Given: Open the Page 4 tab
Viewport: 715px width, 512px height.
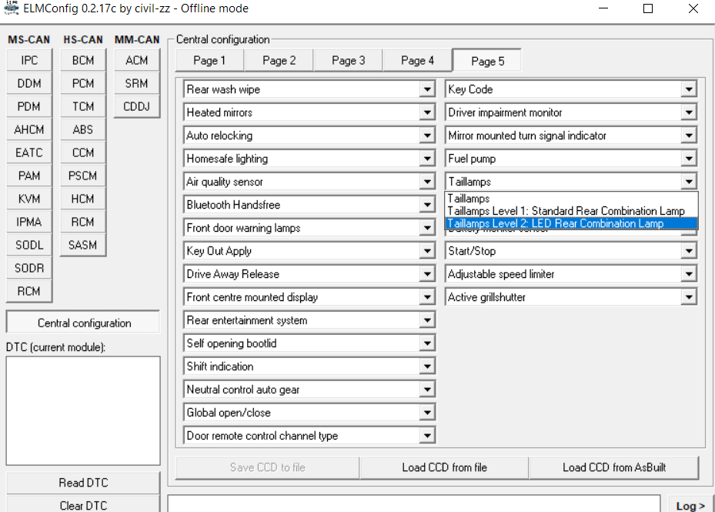Looking at the screenshot, I should [417, 60].
